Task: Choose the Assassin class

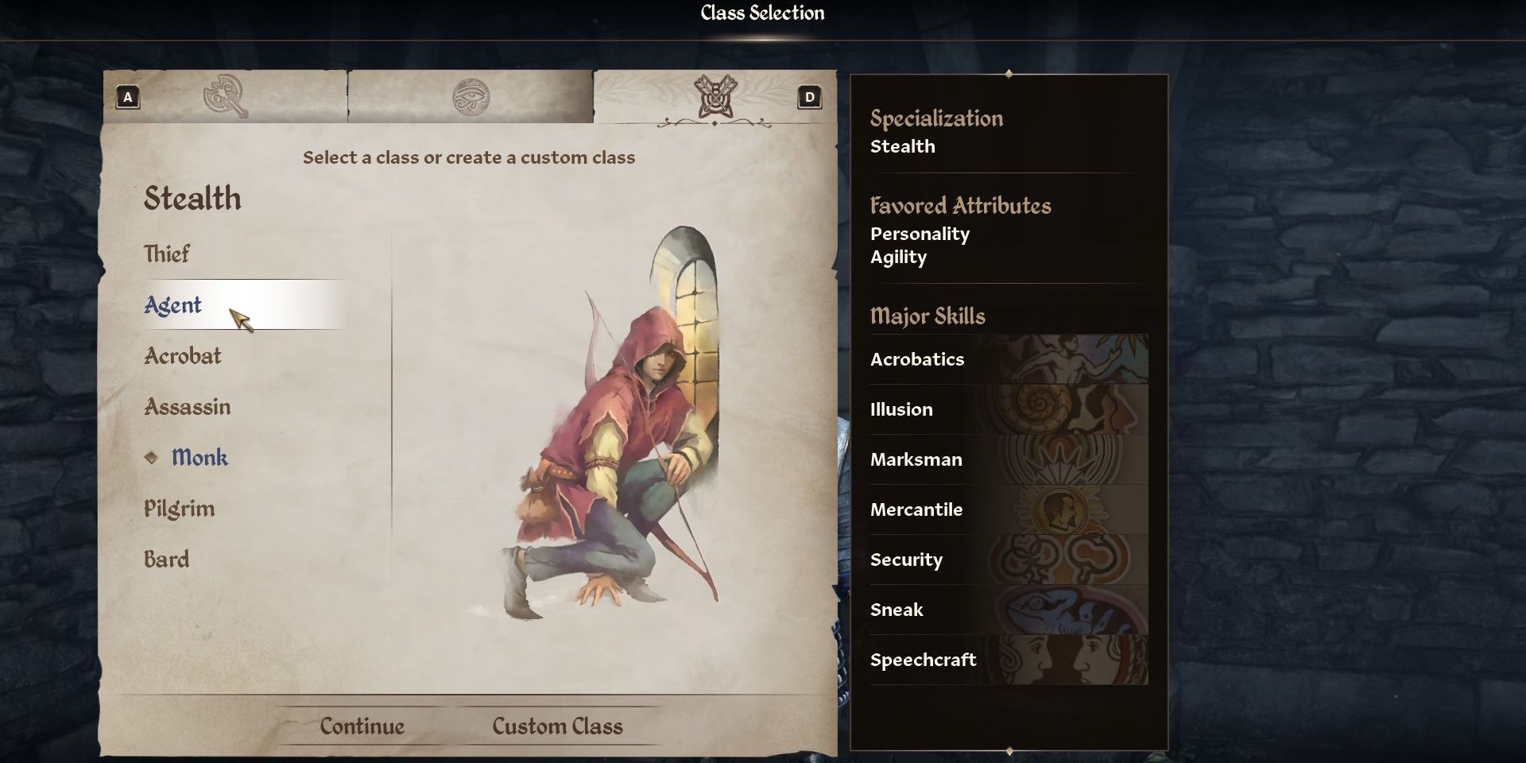Action: click(188, 406)
